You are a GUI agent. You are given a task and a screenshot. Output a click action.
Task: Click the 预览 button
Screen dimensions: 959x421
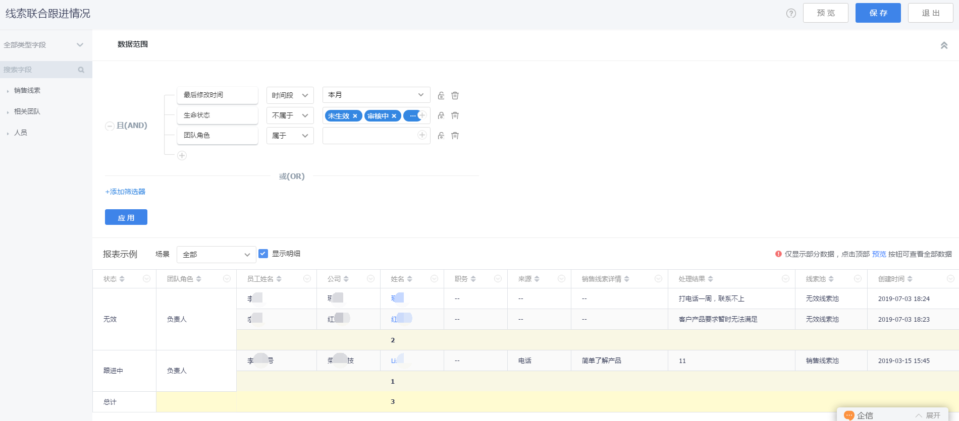tap(826, 13)
